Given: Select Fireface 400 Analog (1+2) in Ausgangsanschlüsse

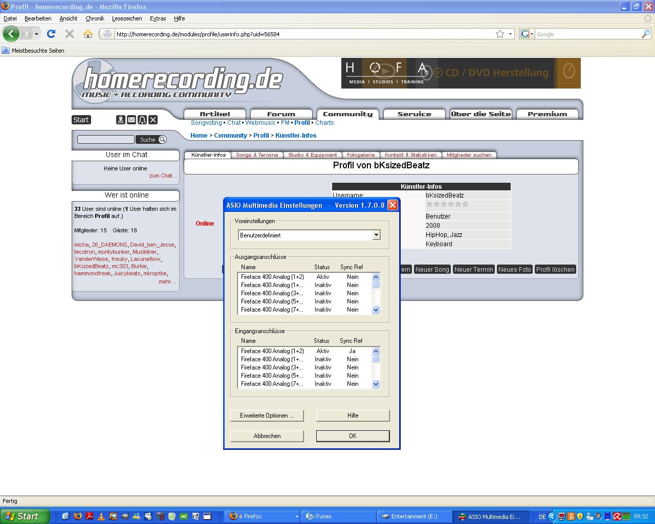Looking at the screenshot, I should (x=305, y=277).
